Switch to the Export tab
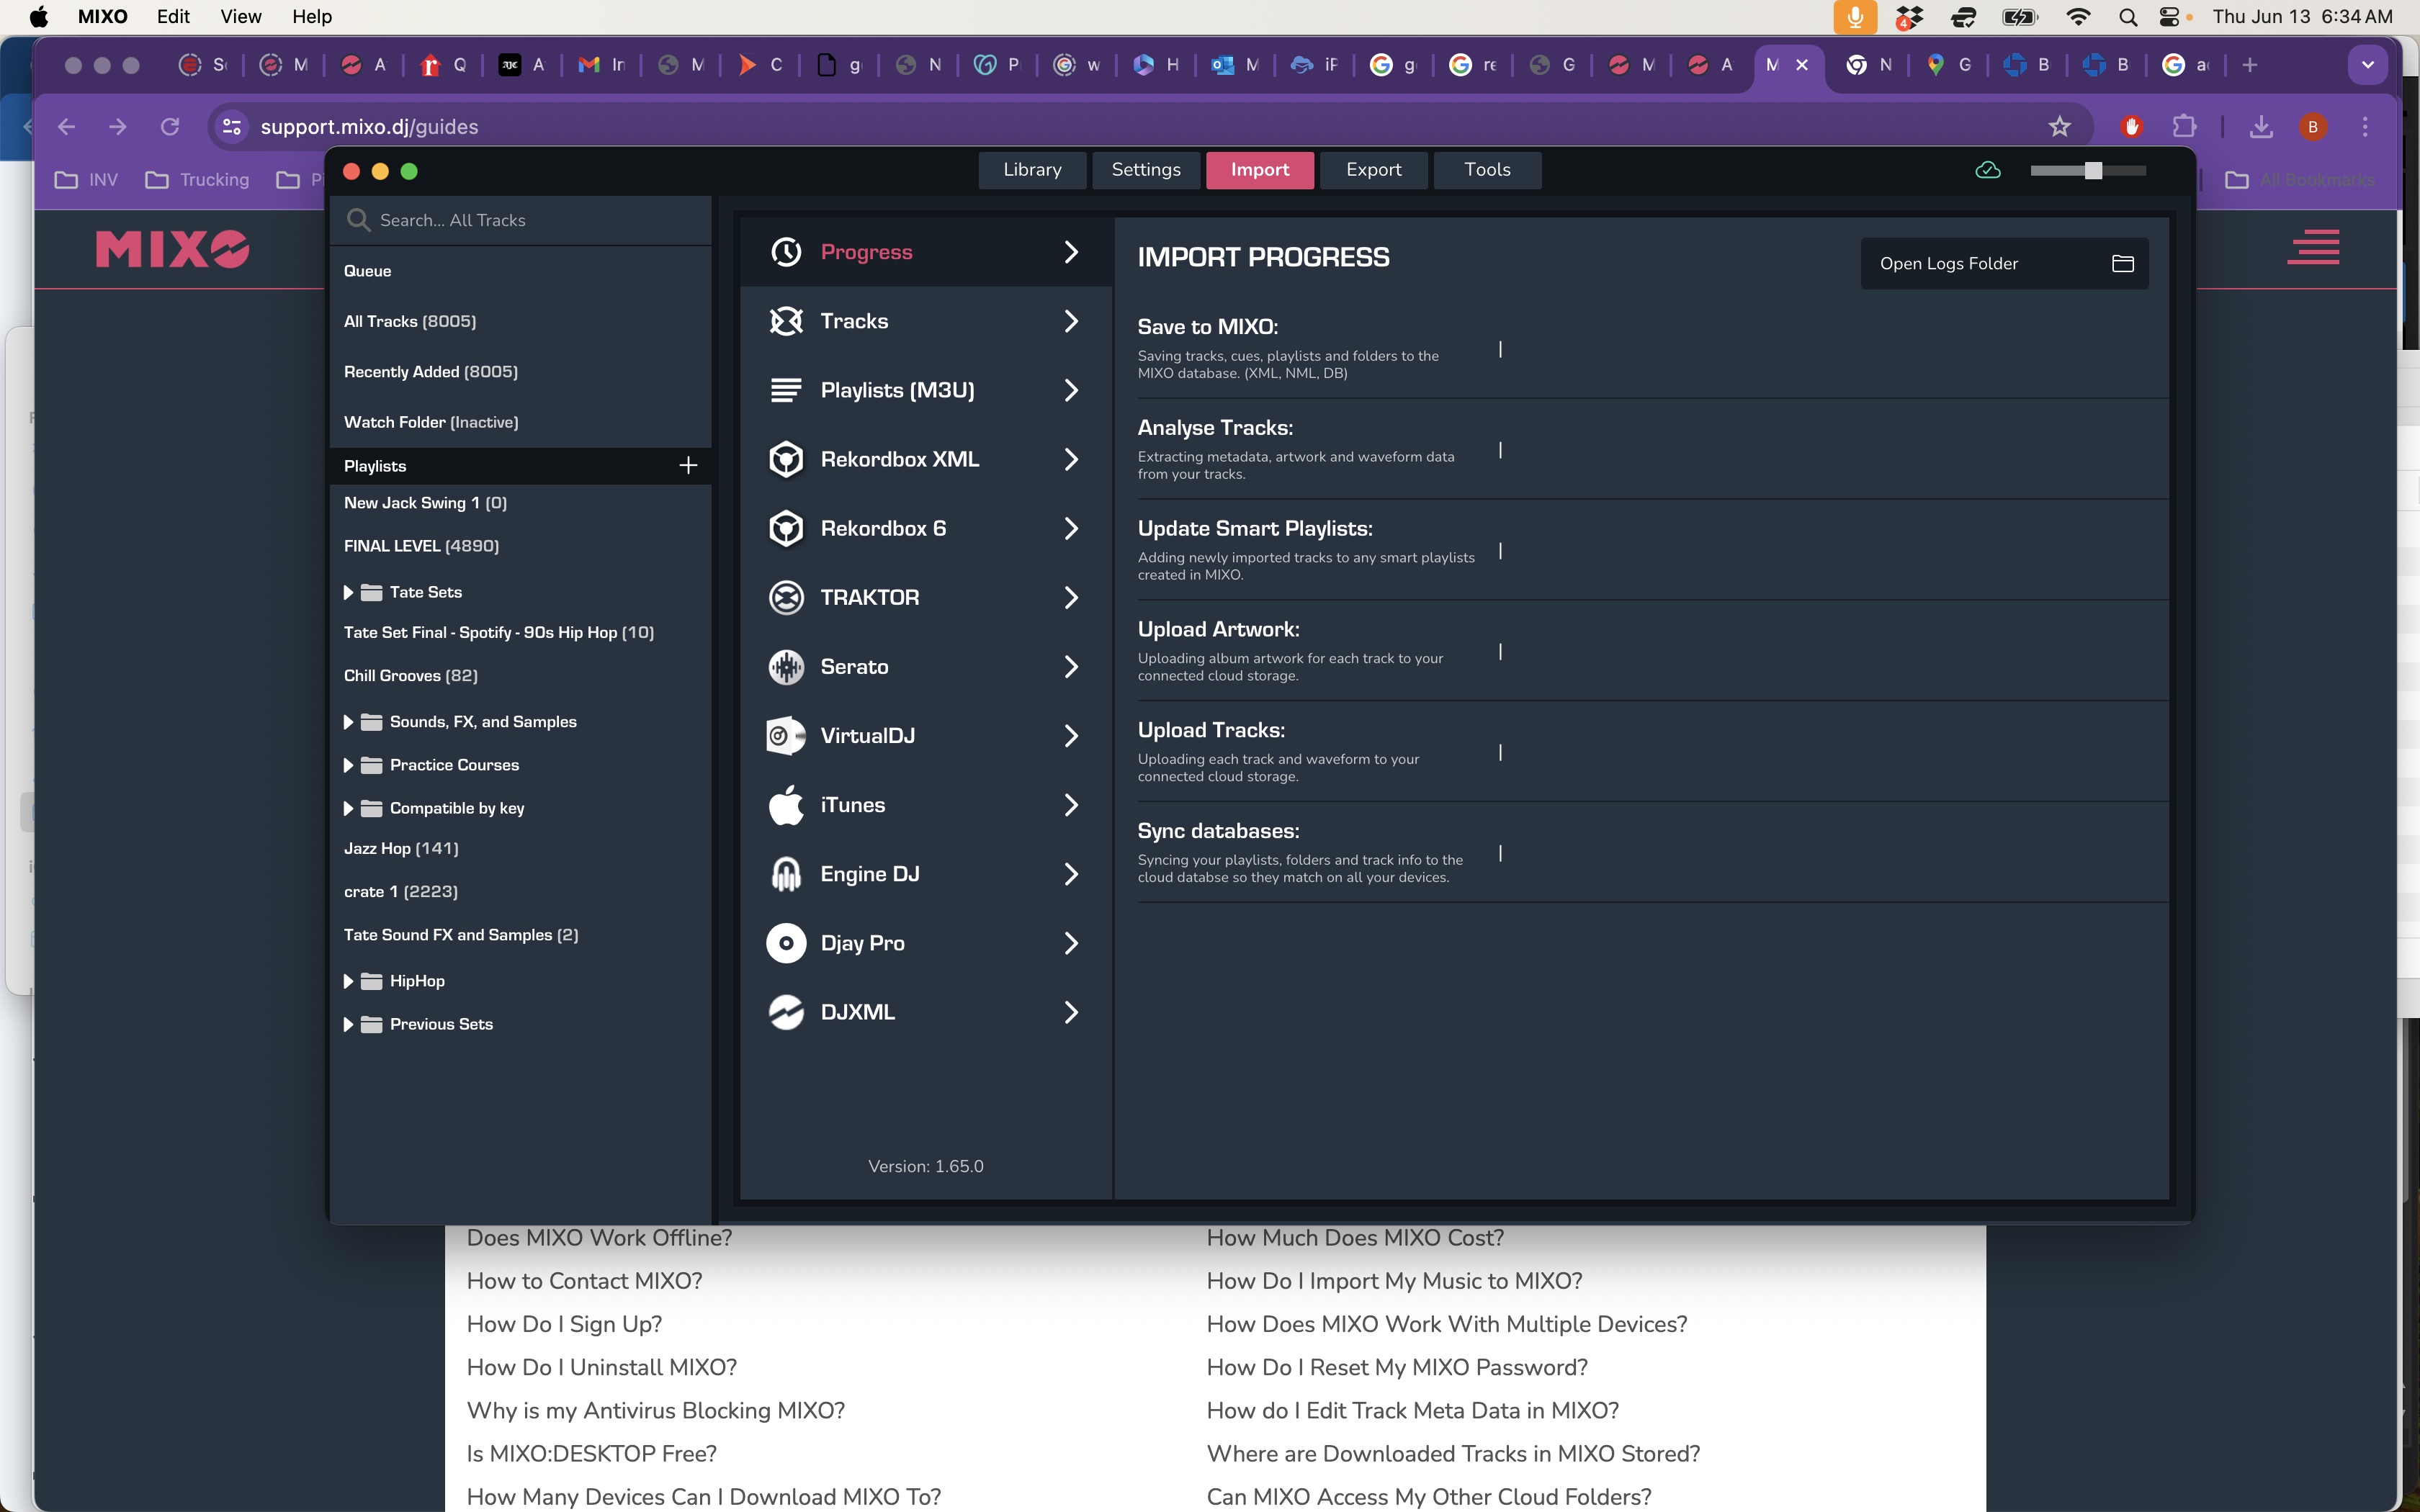 point(1373,170)
